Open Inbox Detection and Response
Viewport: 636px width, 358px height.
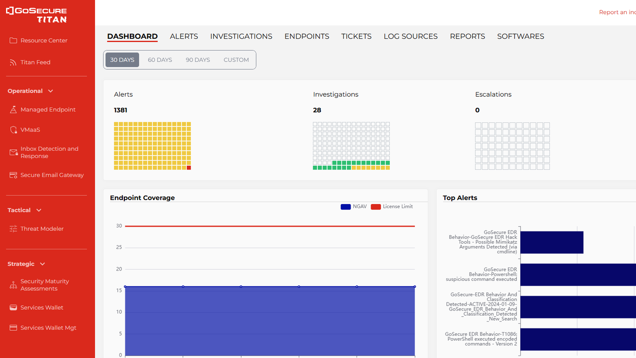49,152
